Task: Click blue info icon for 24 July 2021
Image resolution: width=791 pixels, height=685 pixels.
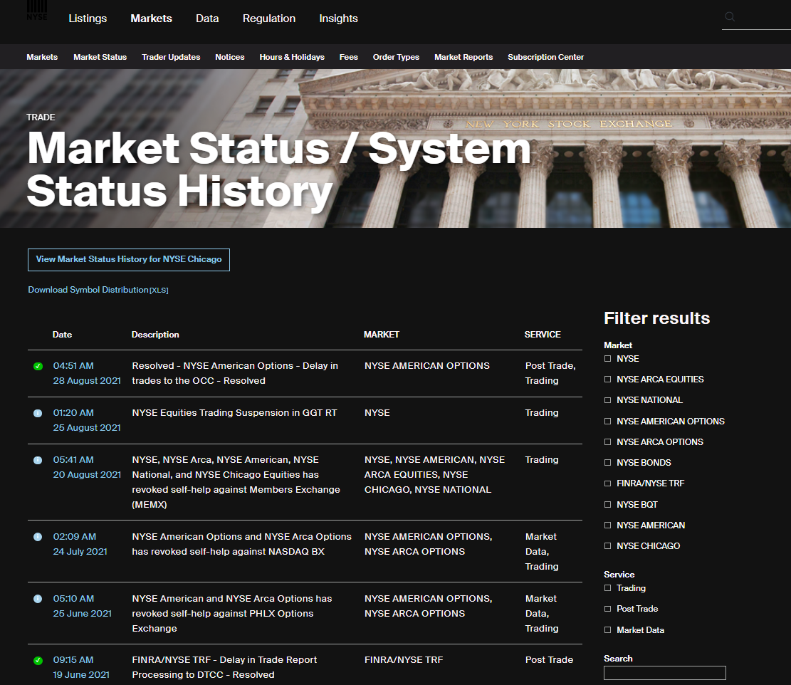Action: (38, 537)
